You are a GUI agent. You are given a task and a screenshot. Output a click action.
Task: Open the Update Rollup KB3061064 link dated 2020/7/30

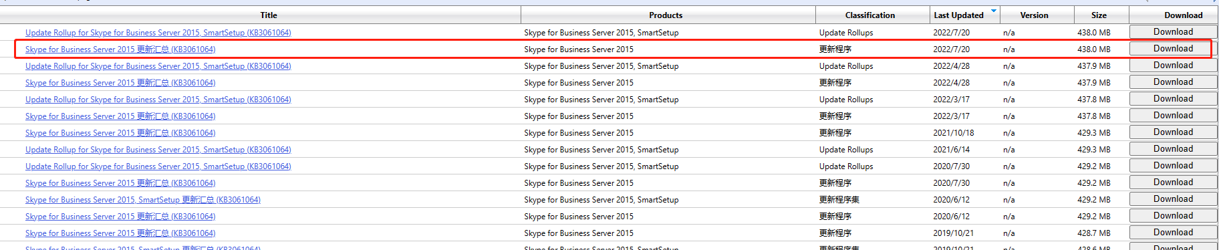158,166
